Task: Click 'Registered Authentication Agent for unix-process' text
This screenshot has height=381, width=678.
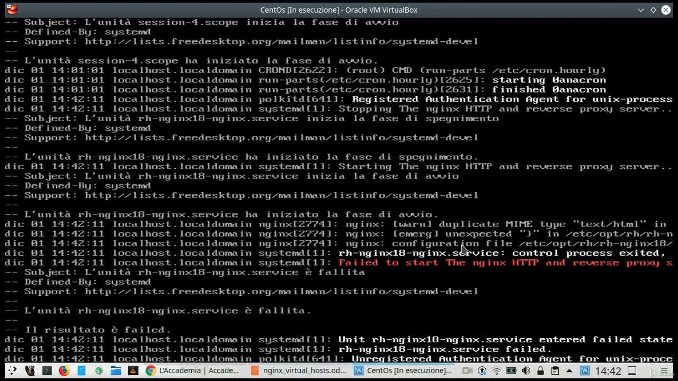Action: click(x=512, y=99)
